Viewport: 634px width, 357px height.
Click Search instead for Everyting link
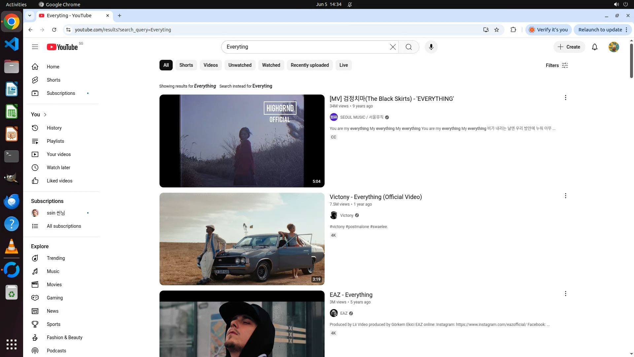[x=262, y=86]
